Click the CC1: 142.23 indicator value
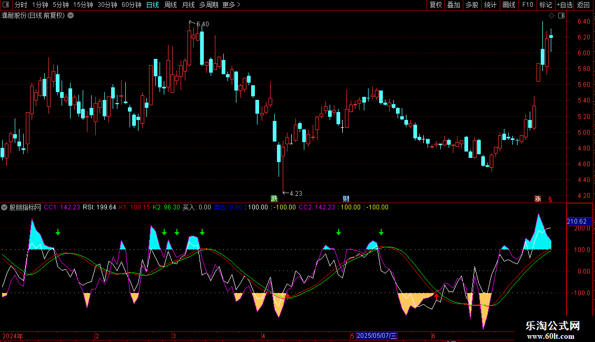595x342 pixels. [x=62, y=207]
